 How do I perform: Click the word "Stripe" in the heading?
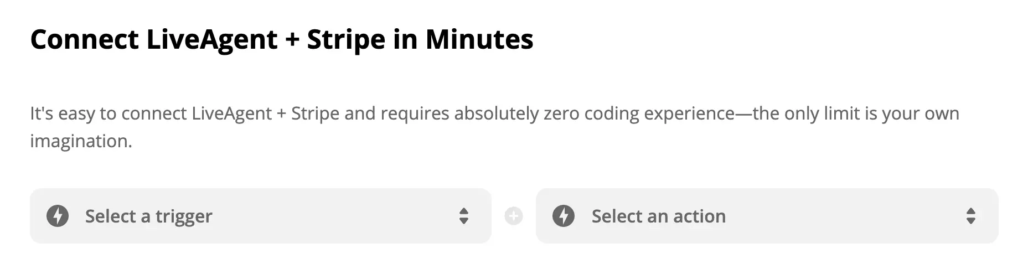pos(346,40)
